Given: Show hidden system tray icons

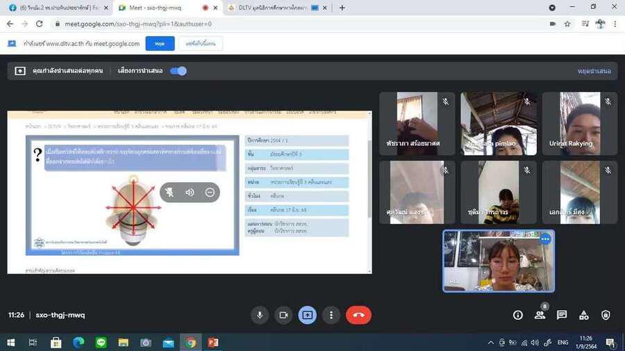Looking at the screenshot, I should pyautogui.click(x=491, y=343).
